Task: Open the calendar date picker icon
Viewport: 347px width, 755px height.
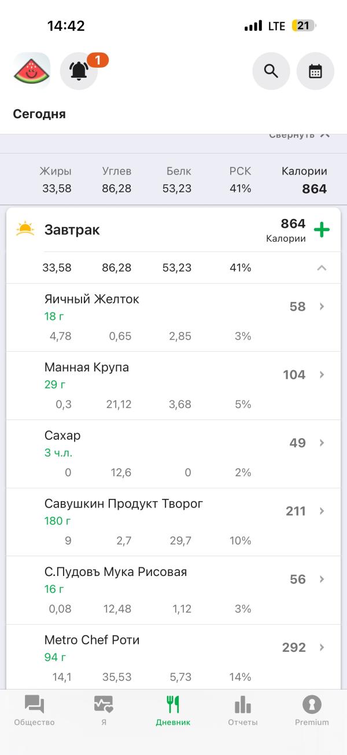Action: click(x=315, y=71)
